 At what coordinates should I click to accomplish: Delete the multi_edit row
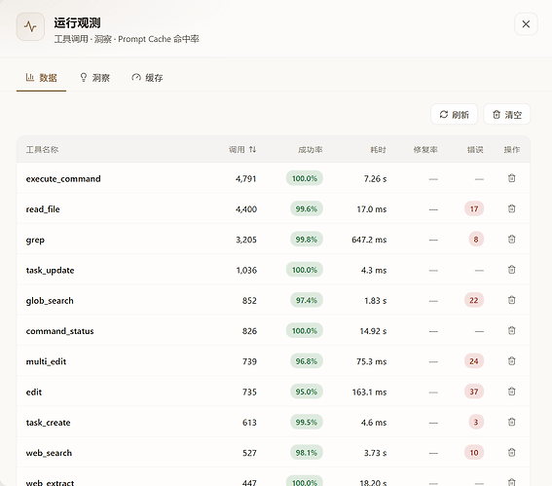(511, 361)
